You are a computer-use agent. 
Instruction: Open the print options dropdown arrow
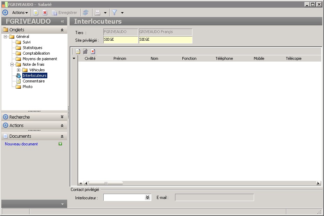(105, 13)
